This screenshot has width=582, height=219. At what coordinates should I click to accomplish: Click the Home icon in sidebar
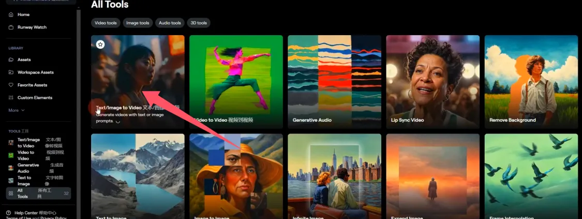(11, 14)
